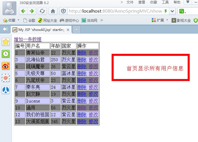Open the mail icon in sidebar
Screen dimensions: 198x142
point(6,78)
